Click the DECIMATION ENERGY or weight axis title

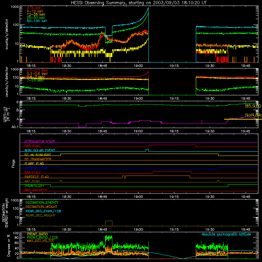[x=5, y=213]
